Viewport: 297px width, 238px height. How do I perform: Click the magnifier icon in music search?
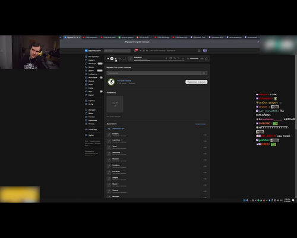204,73
